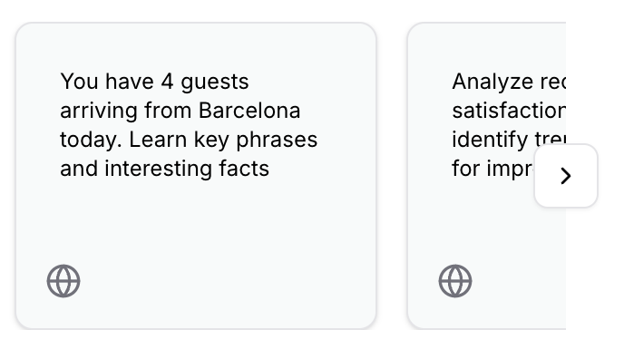The height and width of the screenshot is (359, 624).
Task: Advance the carousel with the next arrow button
Action: (x=566, y=176)
